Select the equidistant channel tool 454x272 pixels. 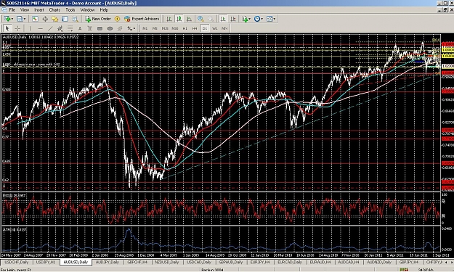pos(60,28)
